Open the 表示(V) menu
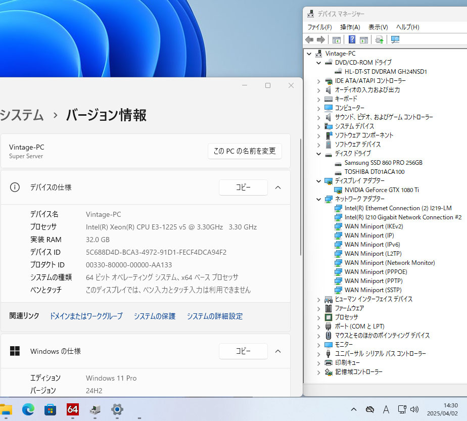This screenshot has height=421, width=467. coord(378,27)
